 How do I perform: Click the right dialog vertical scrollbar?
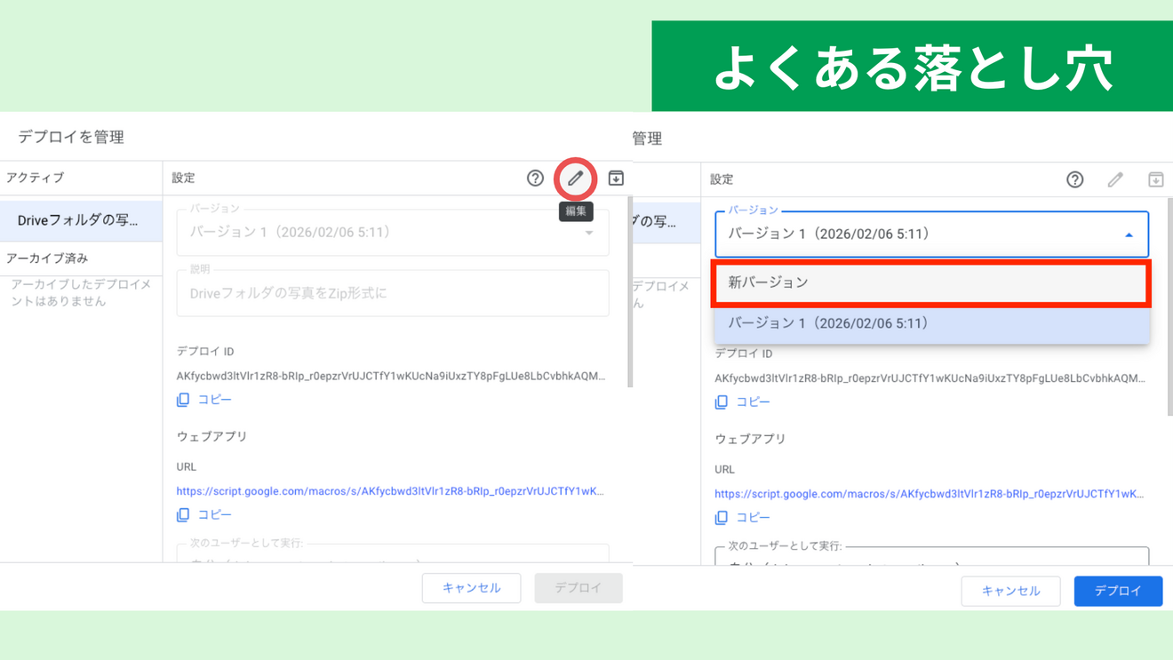pos(1169,306)
